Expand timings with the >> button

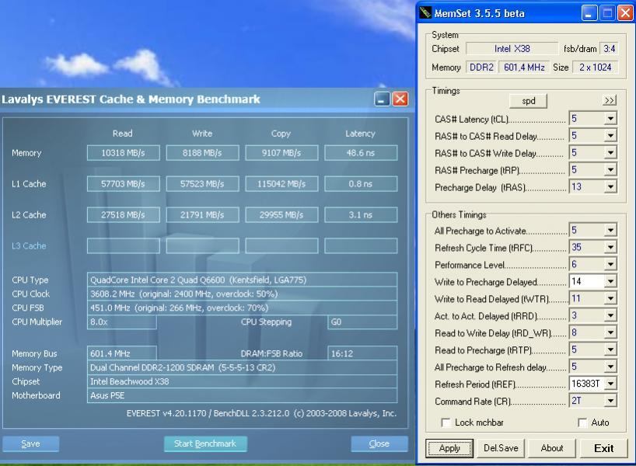610,100
